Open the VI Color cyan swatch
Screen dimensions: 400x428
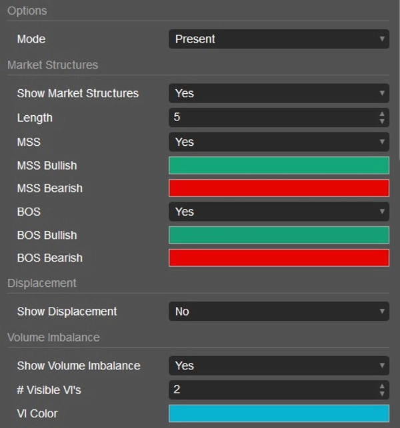[x=279, y=413]
